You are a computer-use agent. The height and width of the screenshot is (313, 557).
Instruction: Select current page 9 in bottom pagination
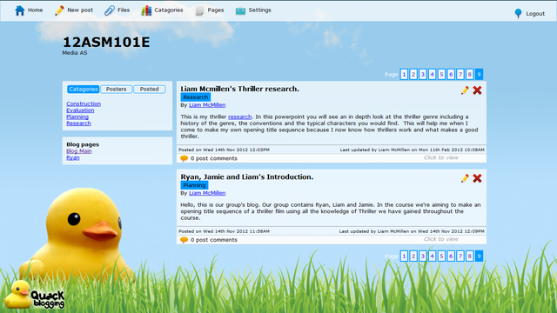pos(479,256)
